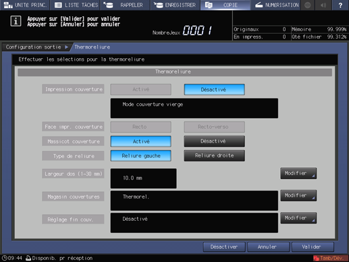Open Modifier for Réglage fin couv.

point(298,218)
